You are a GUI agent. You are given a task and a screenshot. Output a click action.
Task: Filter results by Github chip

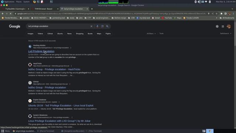(50, 34)
